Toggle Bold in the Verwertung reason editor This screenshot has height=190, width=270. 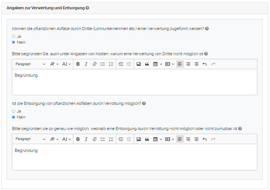pyautogui.click(x=78, y=64)
